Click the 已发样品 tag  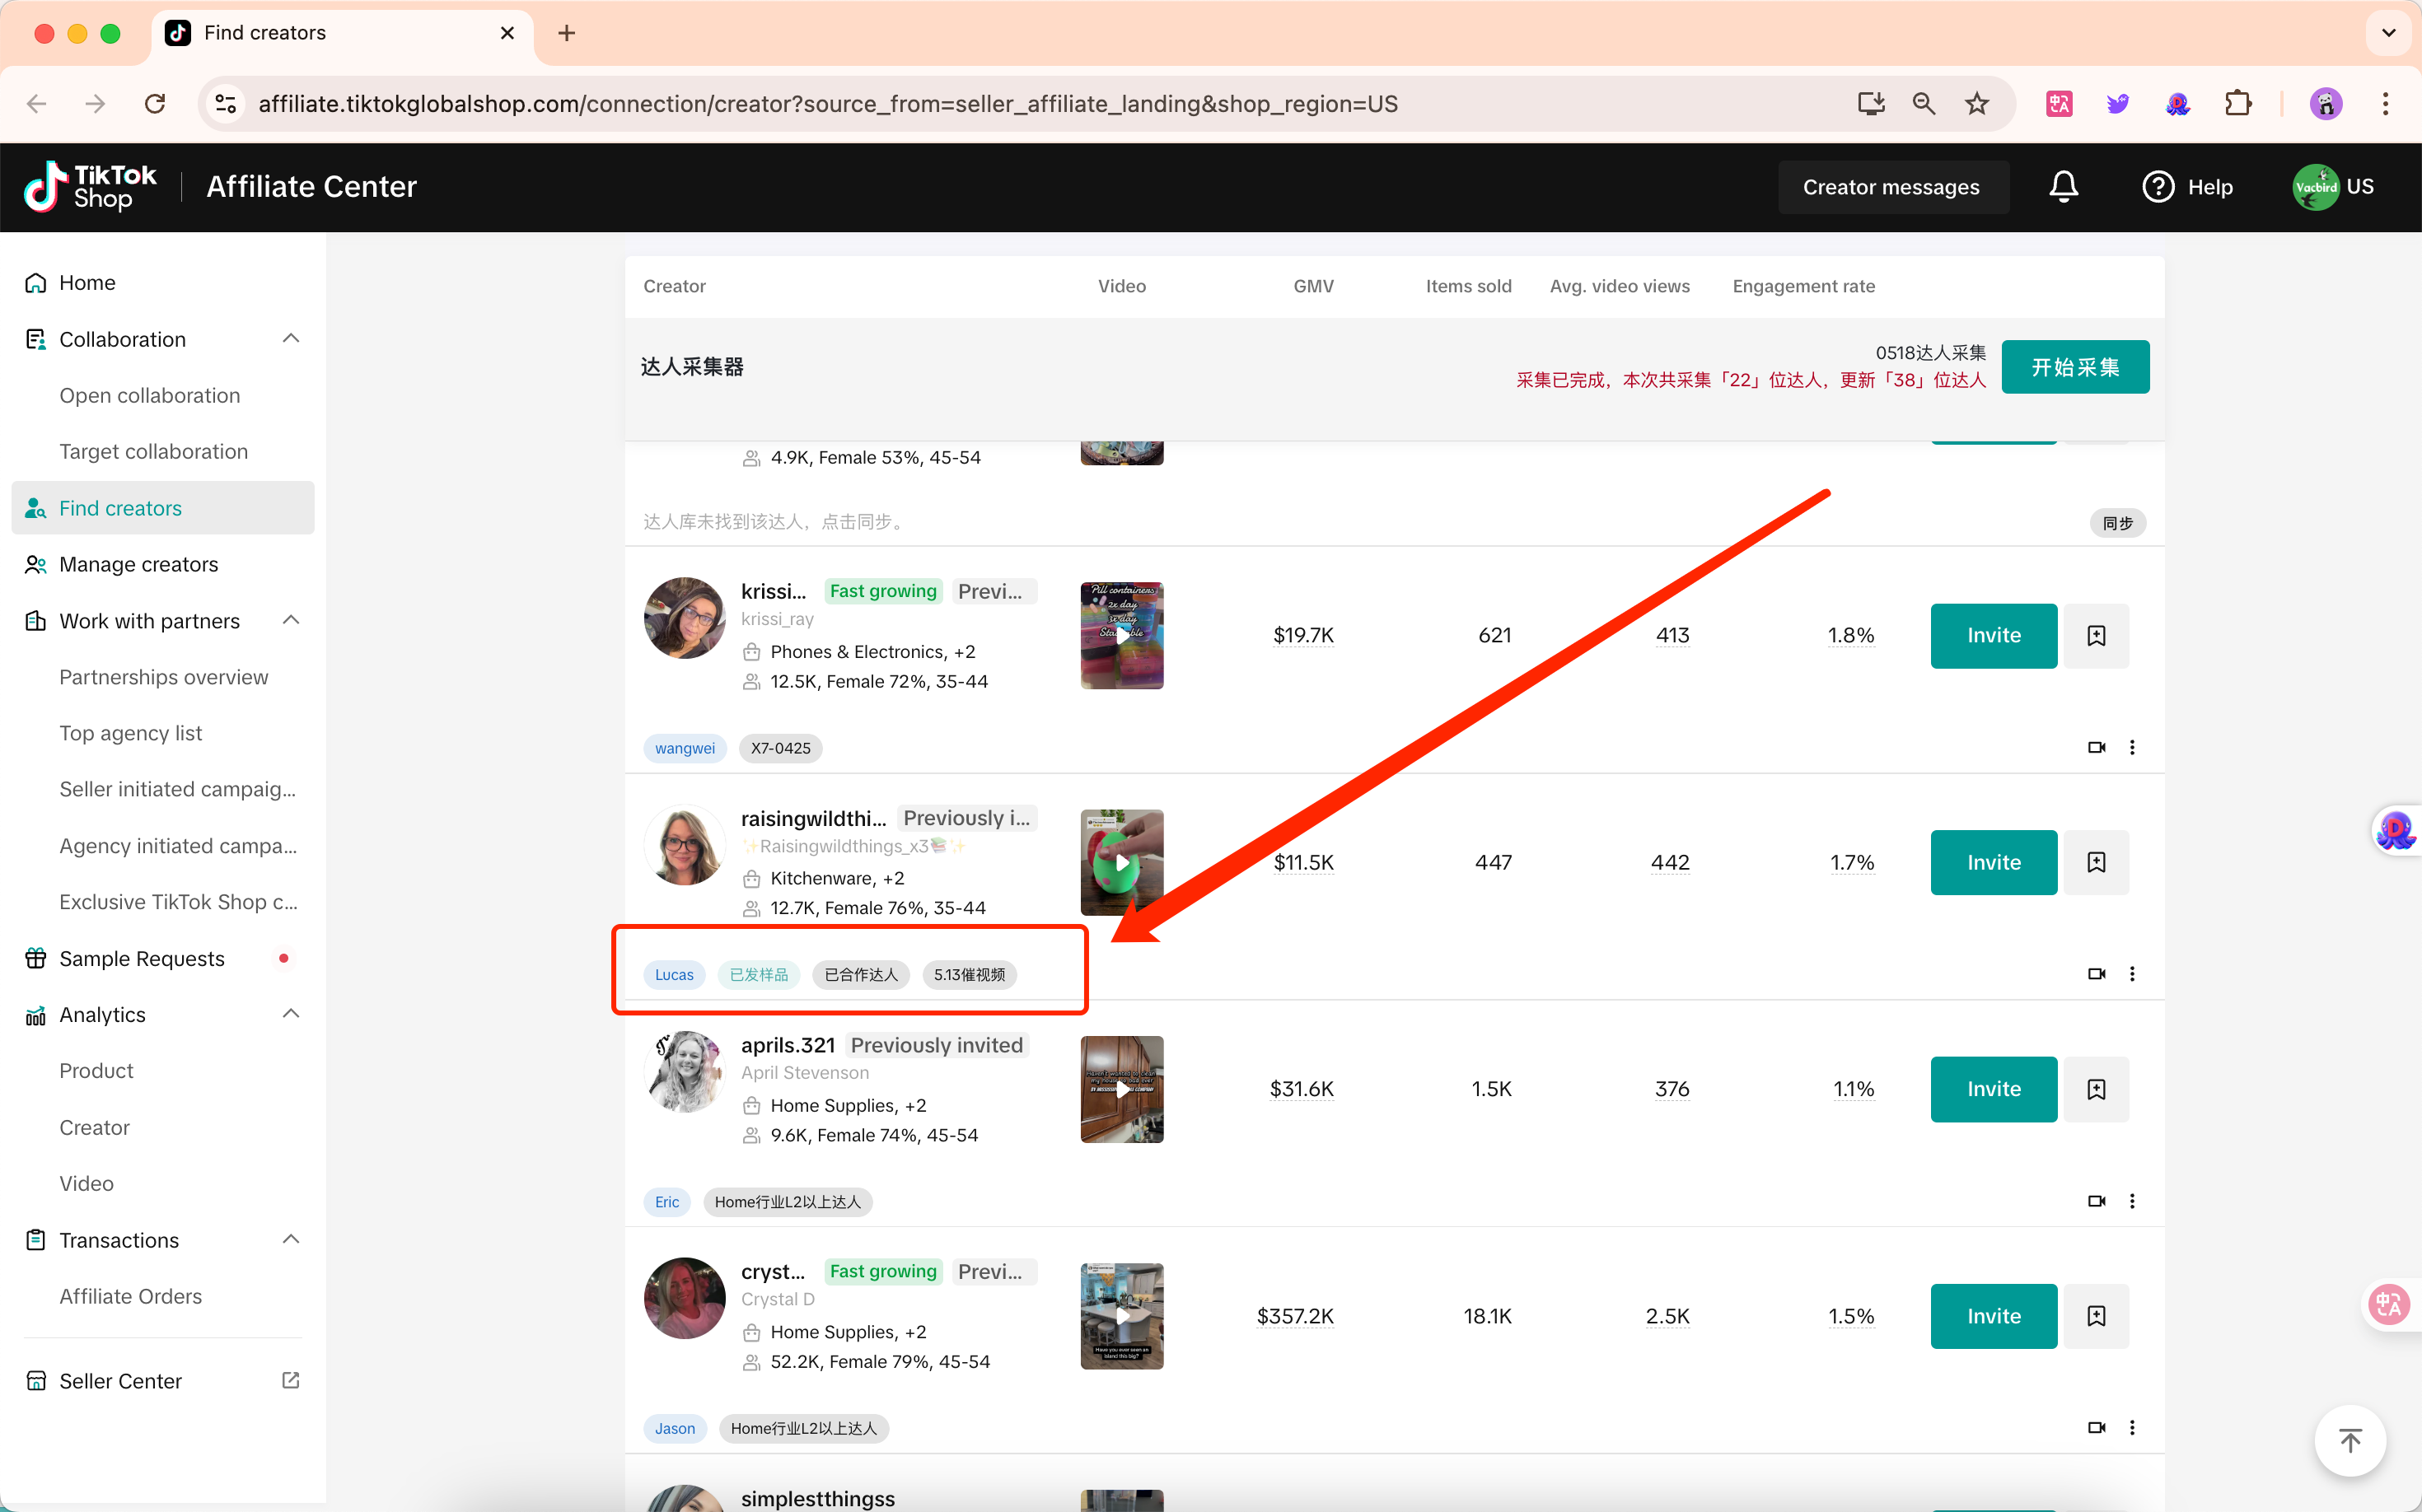point(758,975)
